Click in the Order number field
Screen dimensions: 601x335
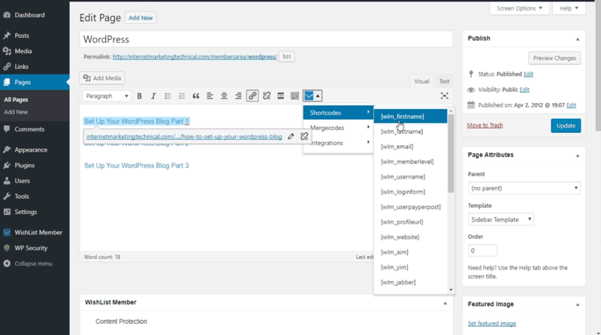tap(482, 250)
